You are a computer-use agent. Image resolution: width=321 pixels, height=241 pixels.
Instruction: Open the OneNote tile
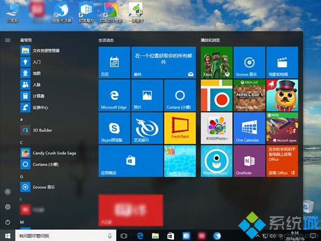point(249,161)
